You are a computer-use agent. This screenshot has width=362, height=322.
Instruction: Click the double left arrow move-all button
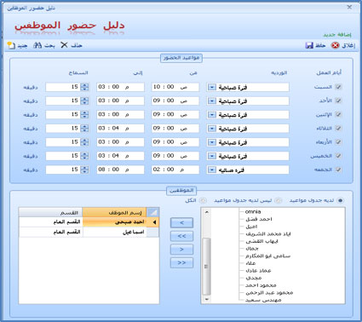(181, 236)
